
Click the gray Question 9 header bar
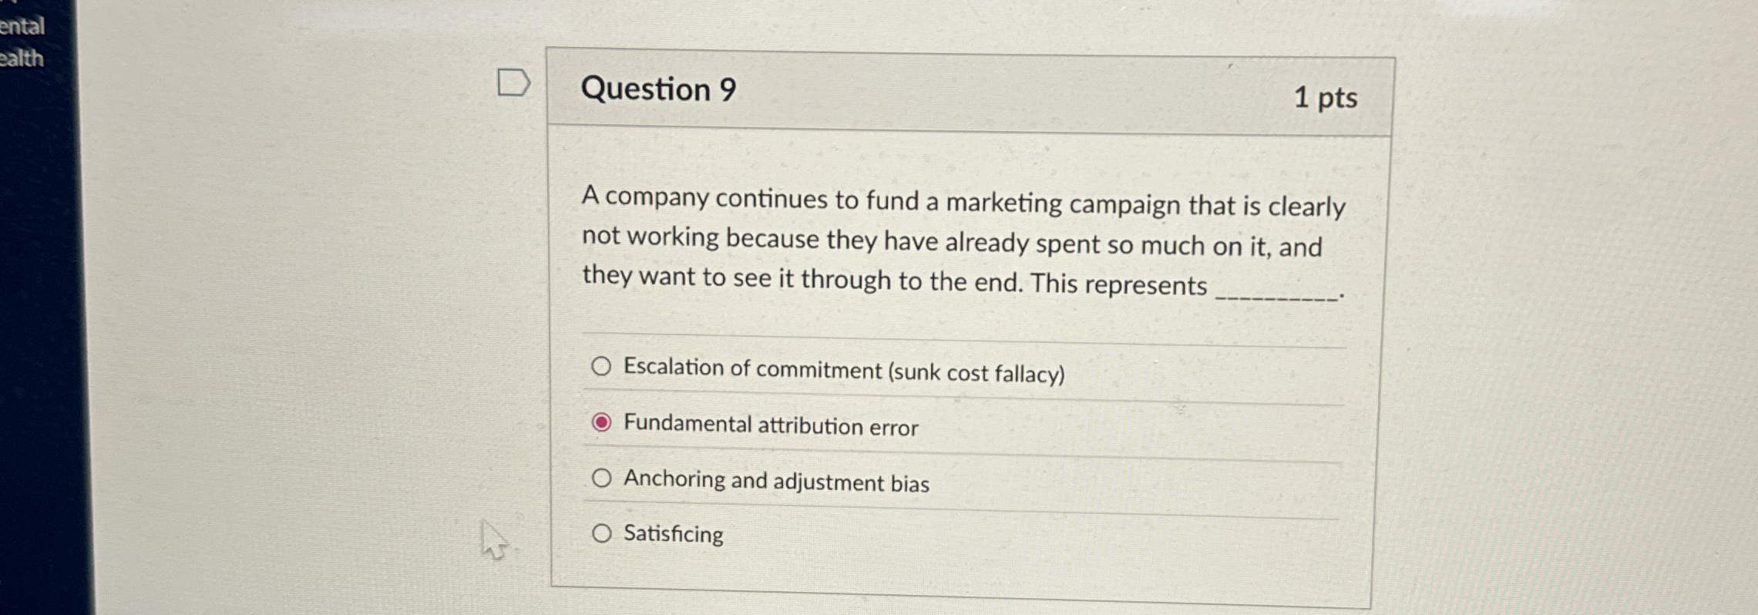click(x=1002, y=94)
